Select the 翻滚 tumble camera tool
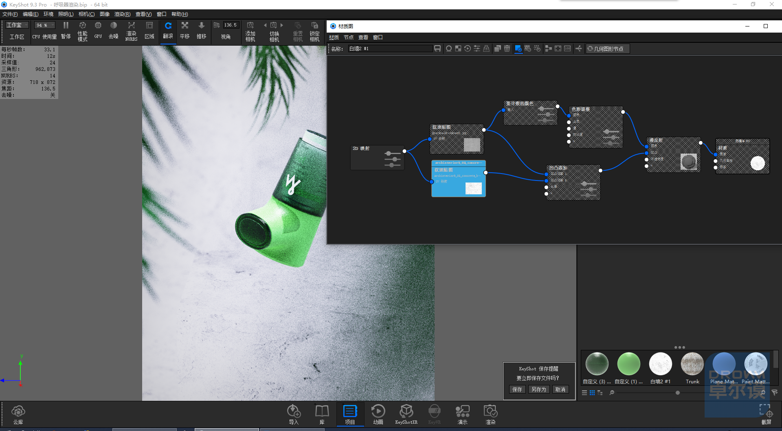This screenshot has height=431, width=782. pyautogui.click(x=168, y=31)
